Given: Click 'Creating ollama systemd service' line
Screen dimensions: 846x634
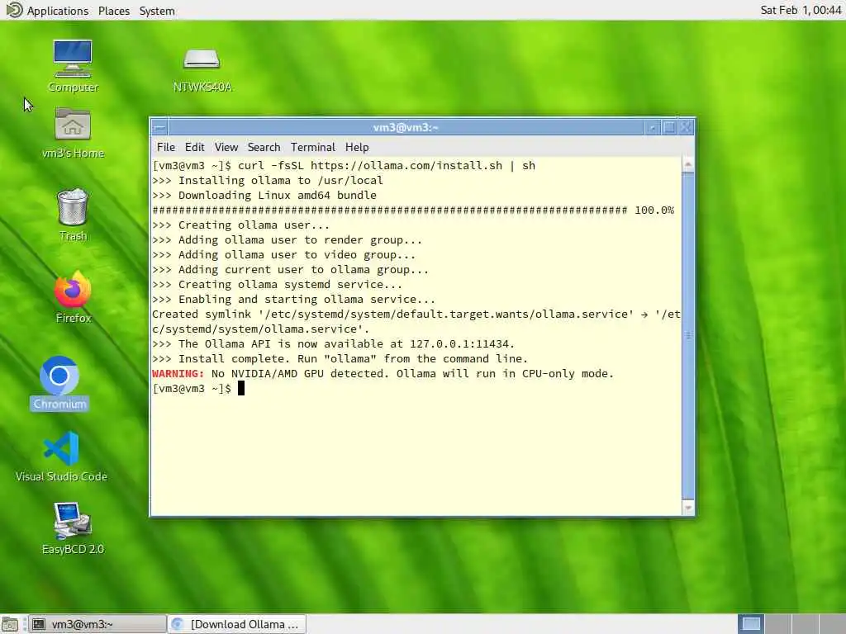Looking at the screenshot, I should tap(277, 285).
